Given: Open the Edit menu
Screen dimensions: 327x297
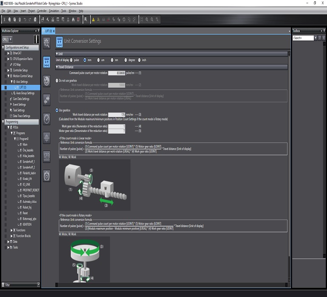Looking at the screenshot, I should [9, 11].
